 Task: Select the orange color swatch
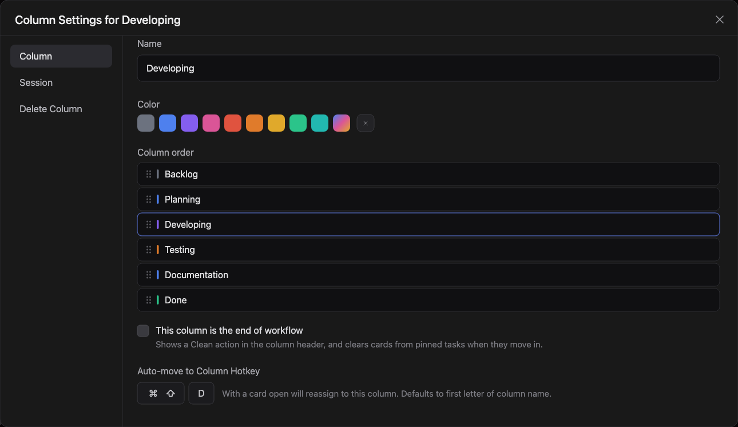pos(255,123)
